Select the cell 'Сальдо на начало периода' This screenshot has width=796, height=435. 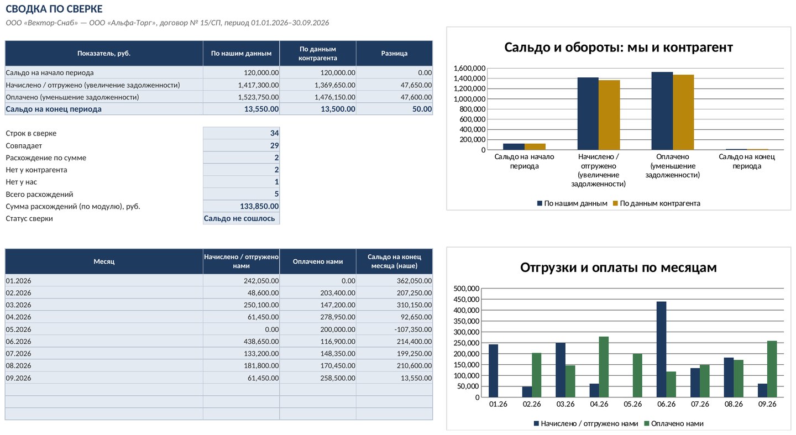(x=104, y=72)
